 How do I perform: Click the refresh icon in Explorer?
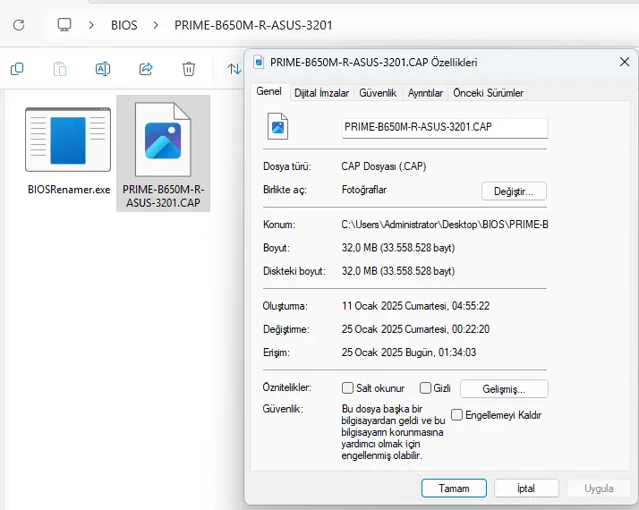[x=19, y=25]
